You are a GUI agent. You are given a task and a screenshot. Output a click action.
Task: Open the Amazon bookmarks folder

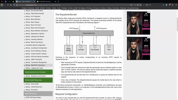coord(90,8)
